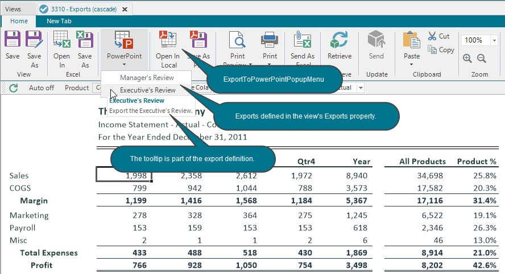The image size is (505, 274).
Task: Click the Save view icon
Action: click(x=13, y=39)
